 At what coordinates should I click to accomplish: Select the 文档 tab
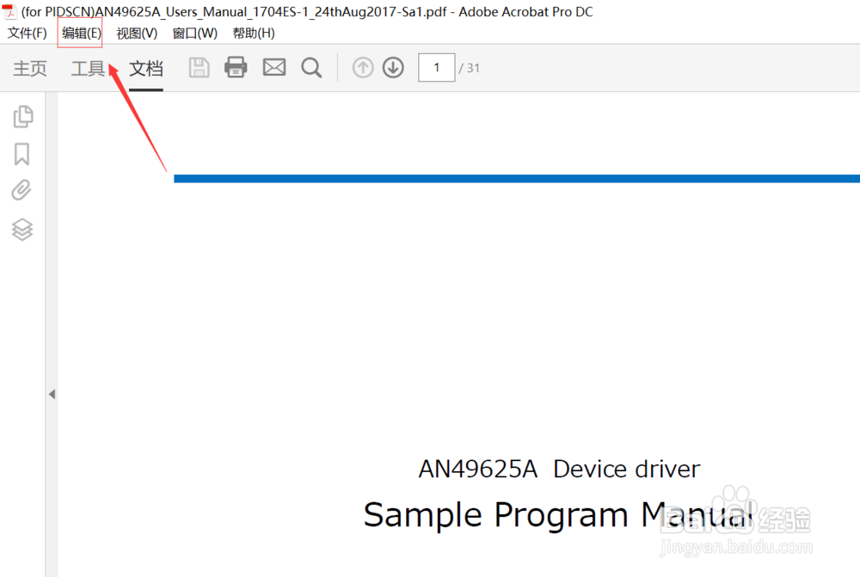[146, 69]
